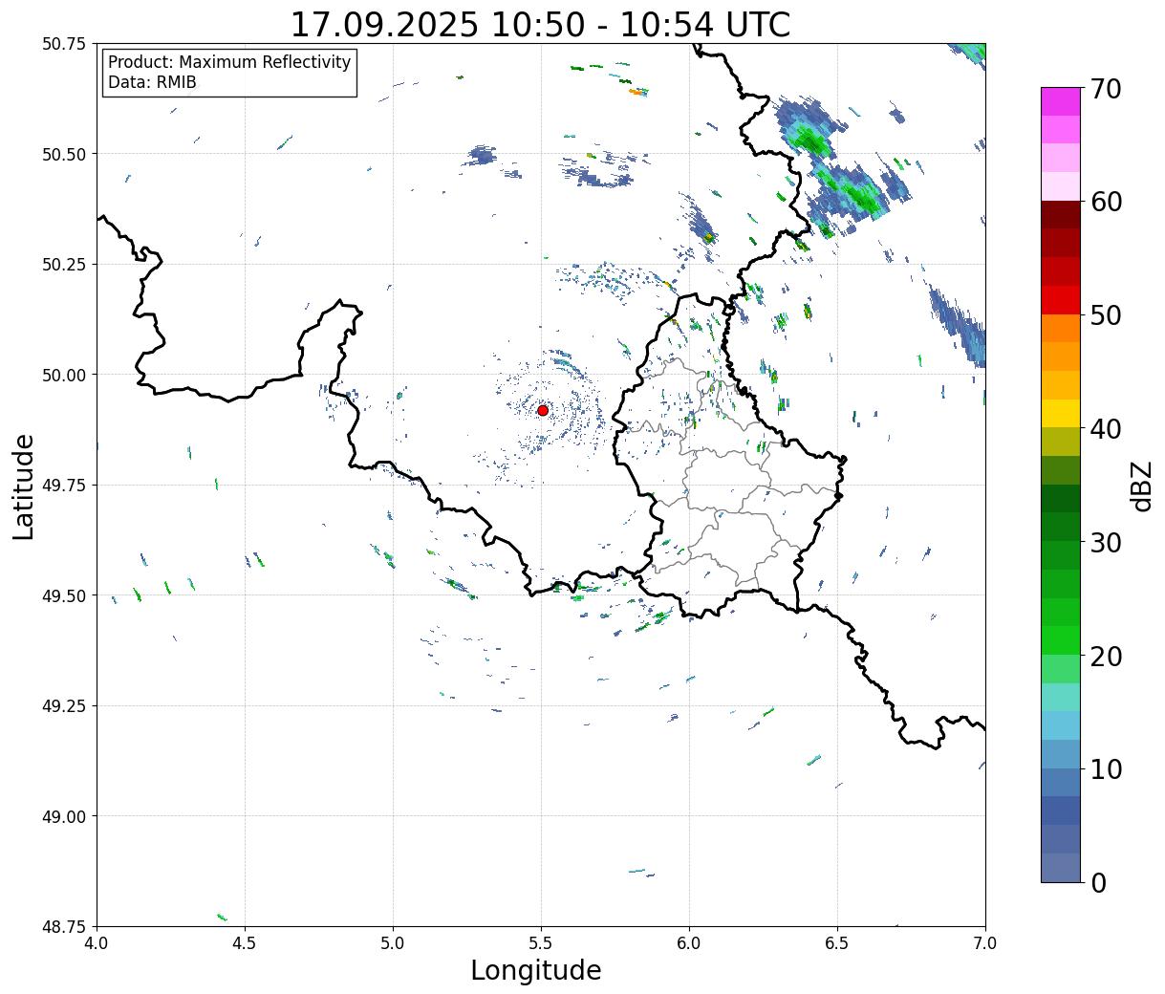Click longitude tick label 6.5
The image size is (1165, 994).
pos(837,943)
